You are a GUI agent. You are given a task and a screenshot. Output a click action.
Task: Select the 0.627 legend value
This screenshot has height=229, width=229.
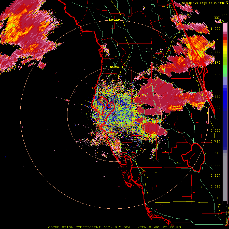tap(216, 108)
